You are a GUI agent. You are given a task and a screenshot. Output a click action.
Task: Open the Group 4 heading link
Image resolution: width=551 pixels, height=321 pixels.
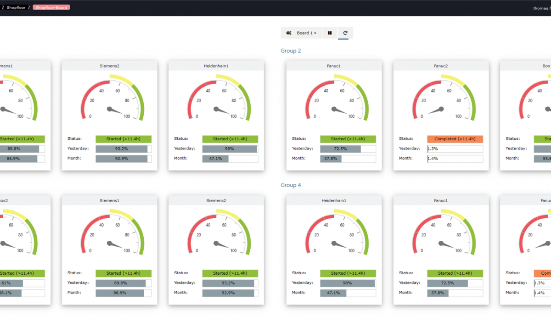point(291,185)
